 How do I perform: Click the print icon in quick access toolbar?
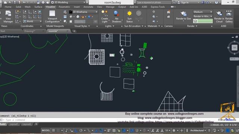(x=43, y=2)
